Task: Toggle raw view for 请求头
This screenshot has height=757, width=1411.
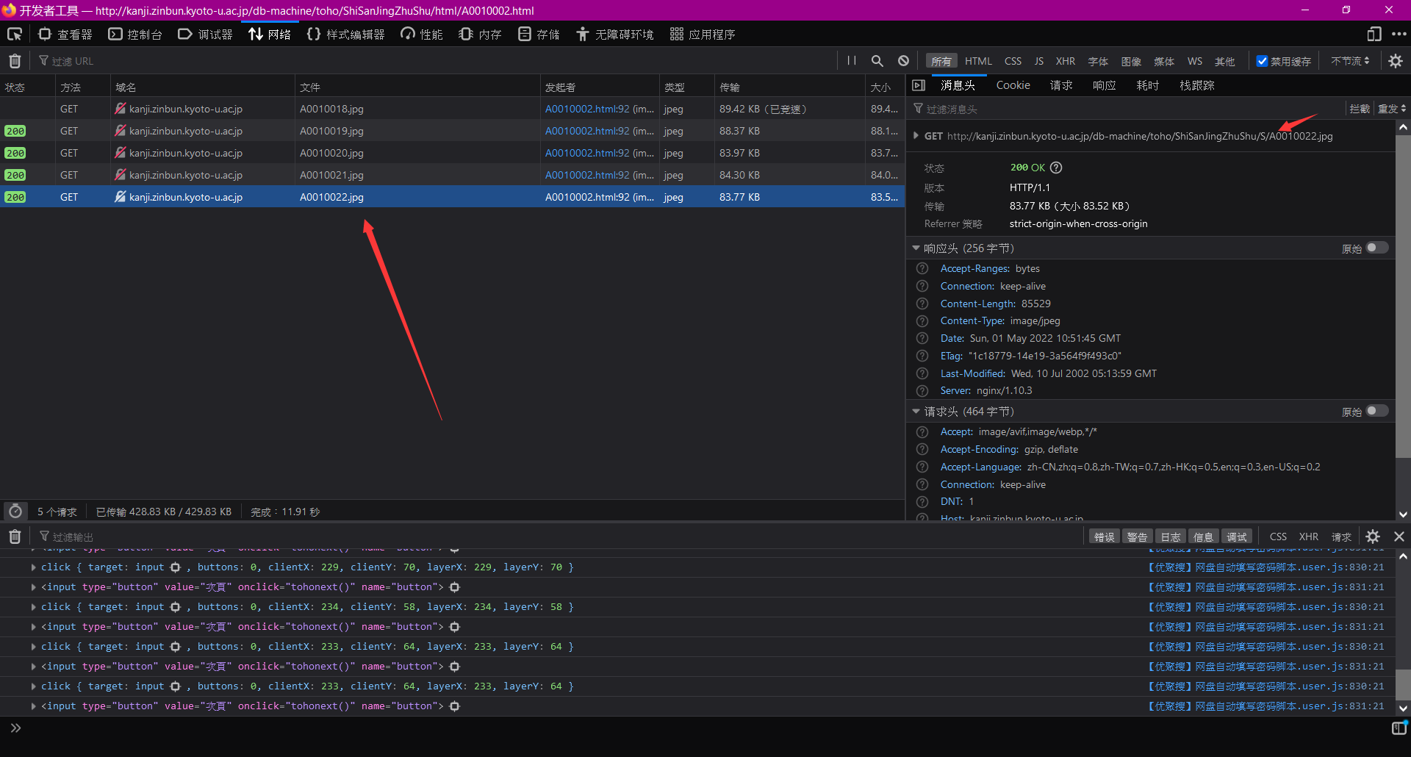Action: tap(1376, 411)
